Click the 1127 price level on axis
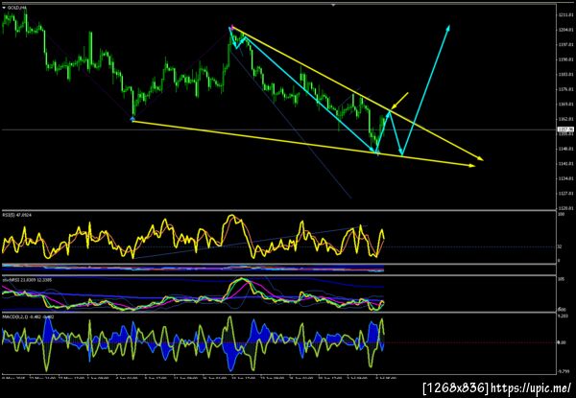 564,194
